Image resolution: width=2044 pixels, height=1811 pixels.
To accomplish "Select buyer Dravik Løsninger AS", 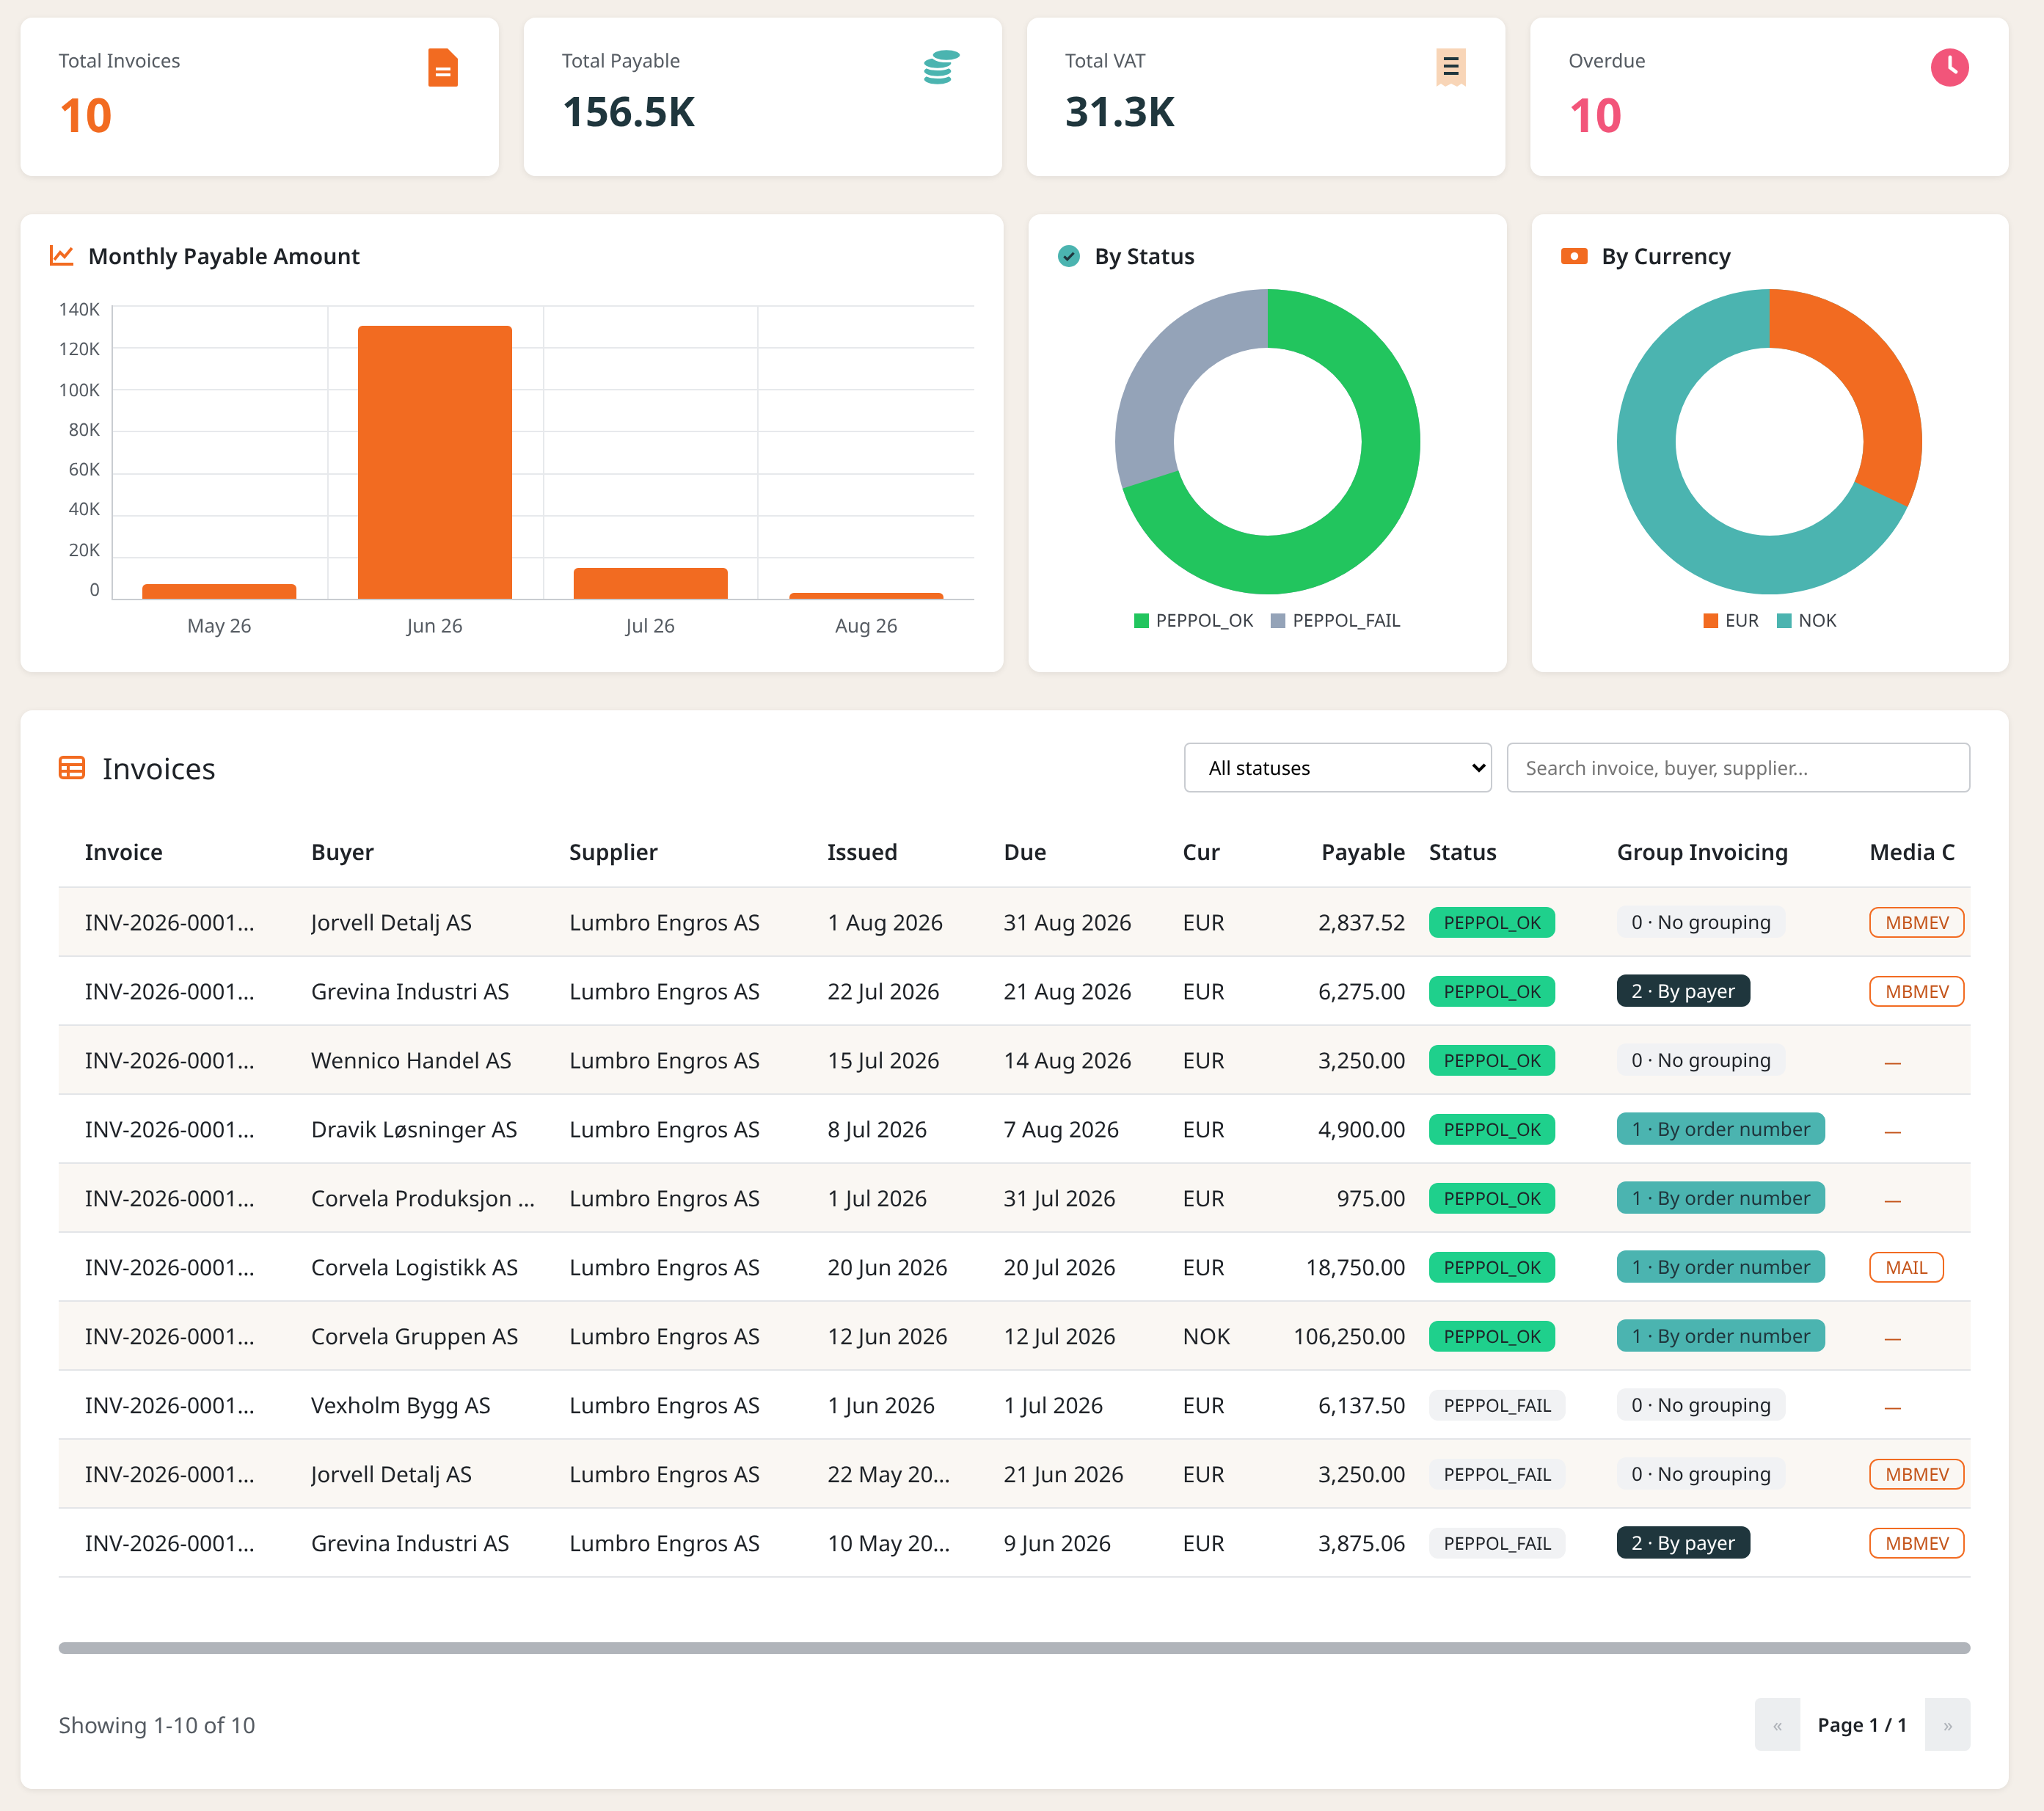I will pos(414,1129).
